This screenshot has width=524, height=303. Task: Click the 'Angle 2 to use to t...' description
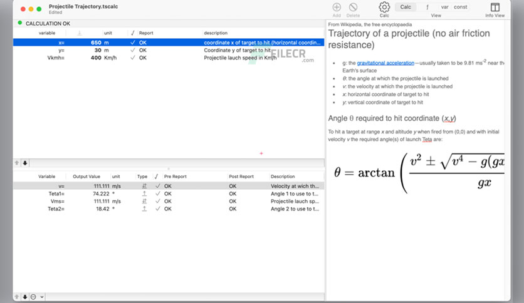coord(295,209)
